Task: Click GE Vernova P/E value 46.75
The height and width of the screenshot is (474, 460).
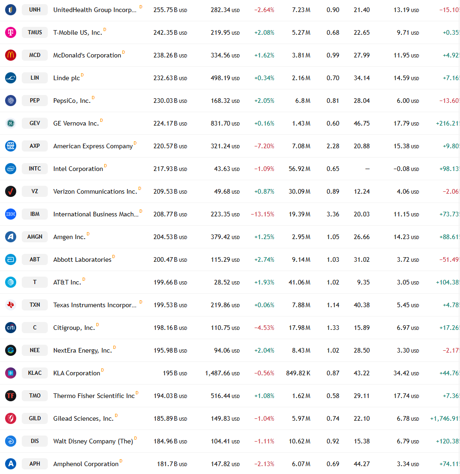Action: pyautogui.click(x=362, y=123)
